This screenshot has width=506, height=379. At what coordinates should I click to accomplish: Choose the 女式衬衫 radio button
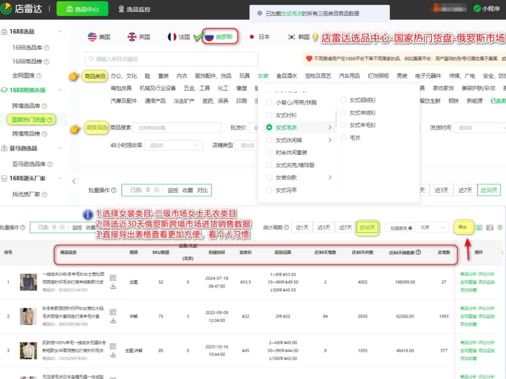point(270,115)
